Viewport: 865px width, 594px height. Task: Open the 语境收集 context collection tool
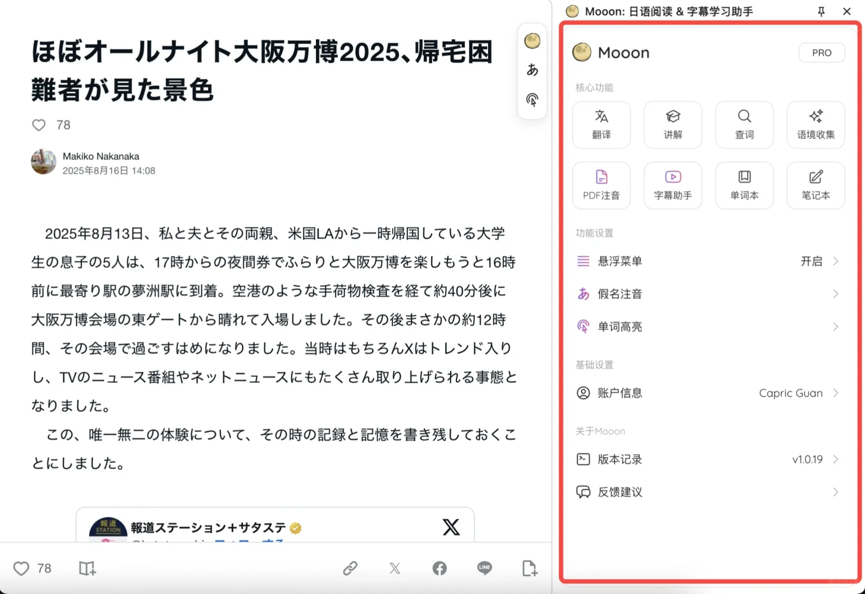click(816, 125)
